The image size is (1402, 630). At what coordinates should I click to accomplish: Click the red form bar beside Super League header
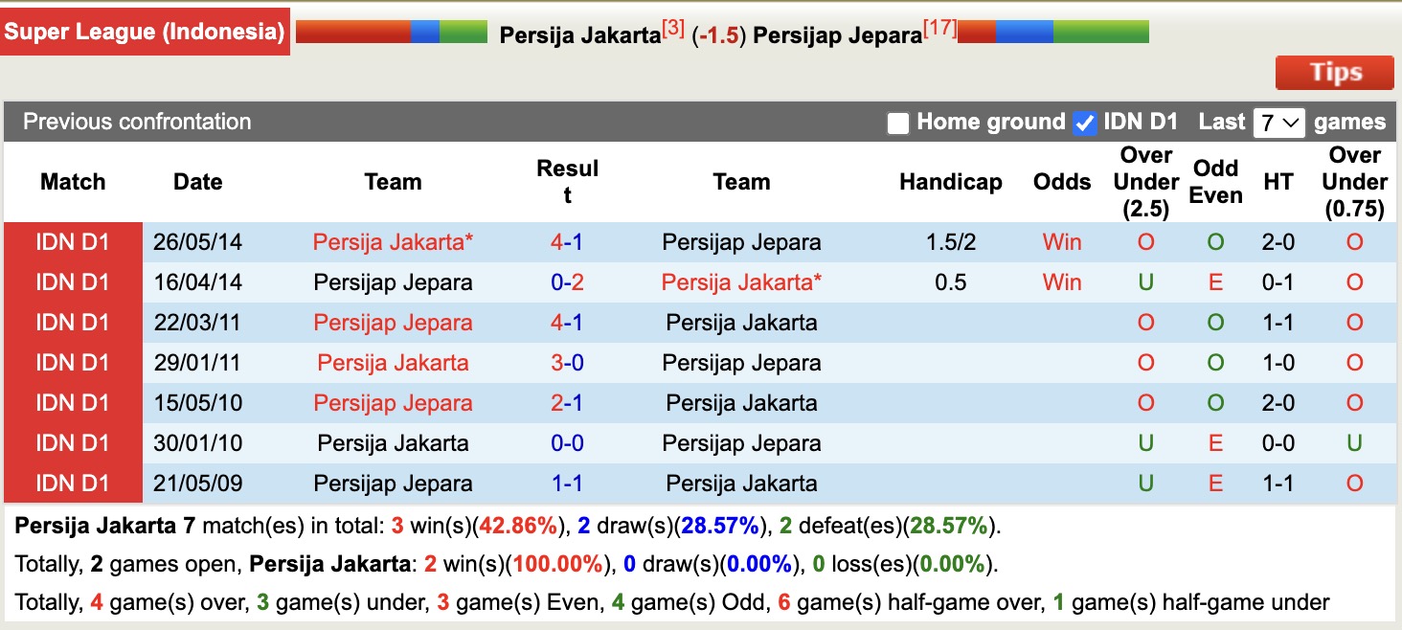point(354,30)
